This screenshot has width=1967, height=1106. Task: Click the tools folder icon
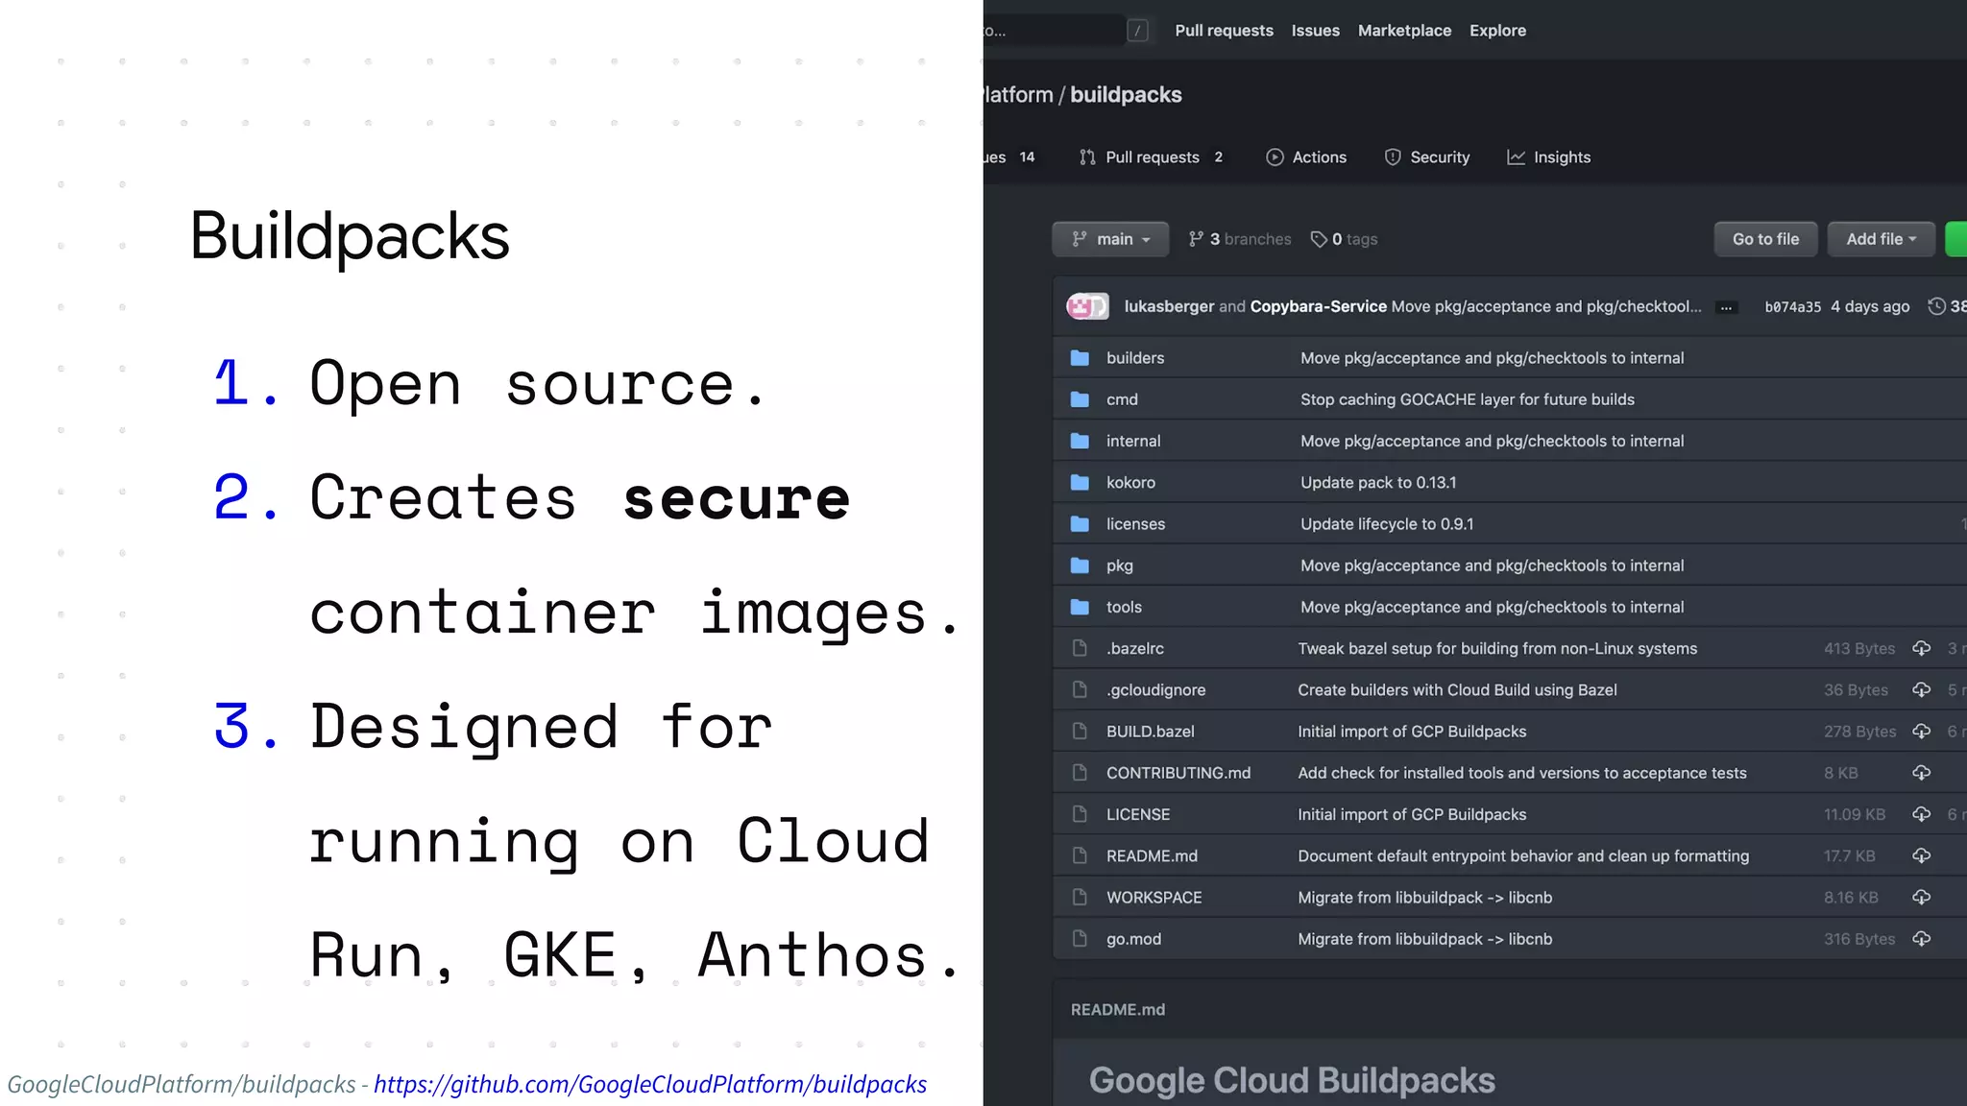pos(1080,607)
